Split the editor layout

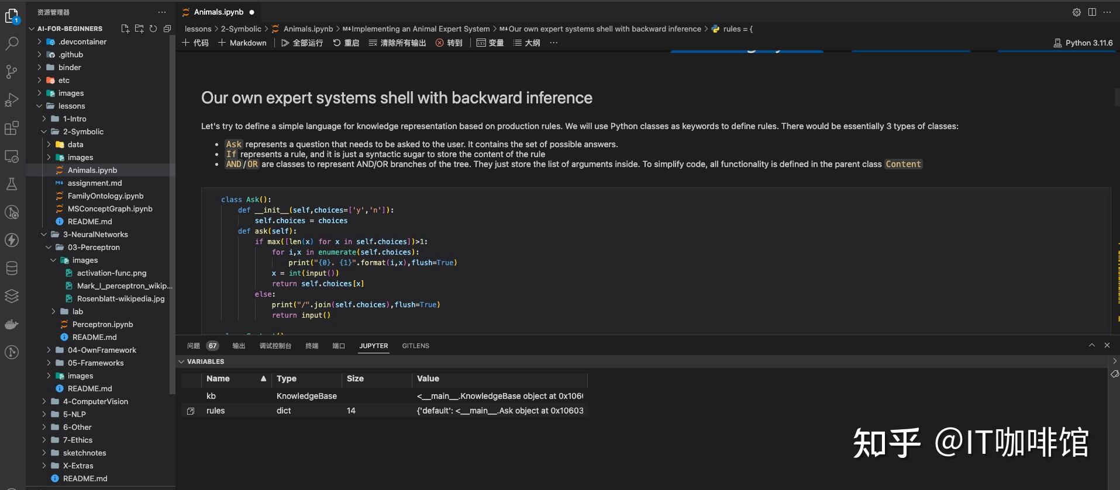(x=1092, y=12)
